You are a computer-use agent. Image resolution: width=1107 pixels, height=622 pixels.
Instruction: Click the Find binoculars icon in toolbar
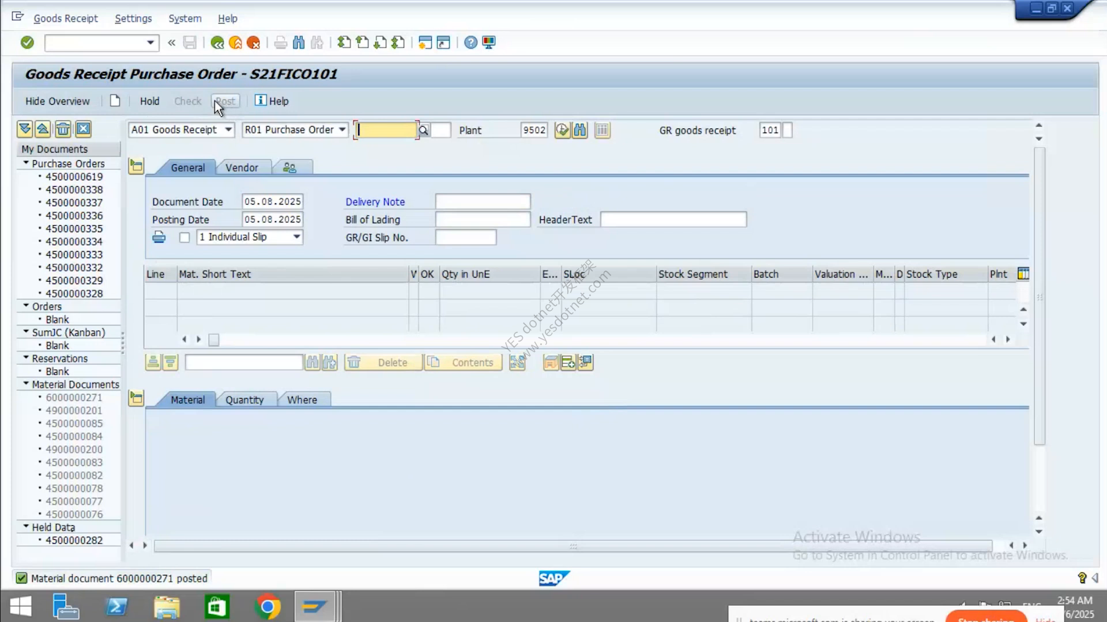point(299,43)
